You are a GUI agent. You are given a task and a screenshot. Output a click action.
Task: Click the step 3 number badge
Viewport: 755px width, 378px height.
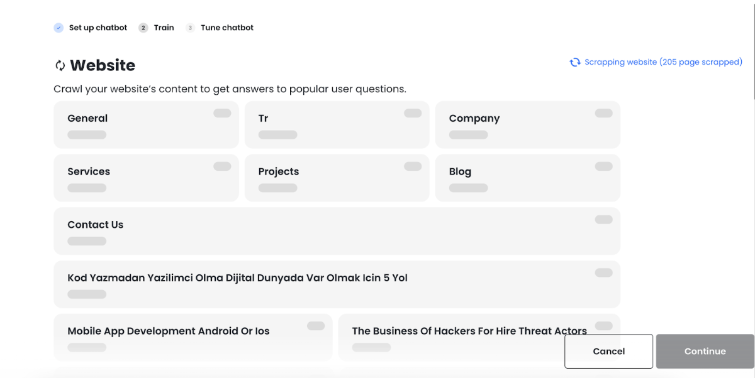click(190, 28)
